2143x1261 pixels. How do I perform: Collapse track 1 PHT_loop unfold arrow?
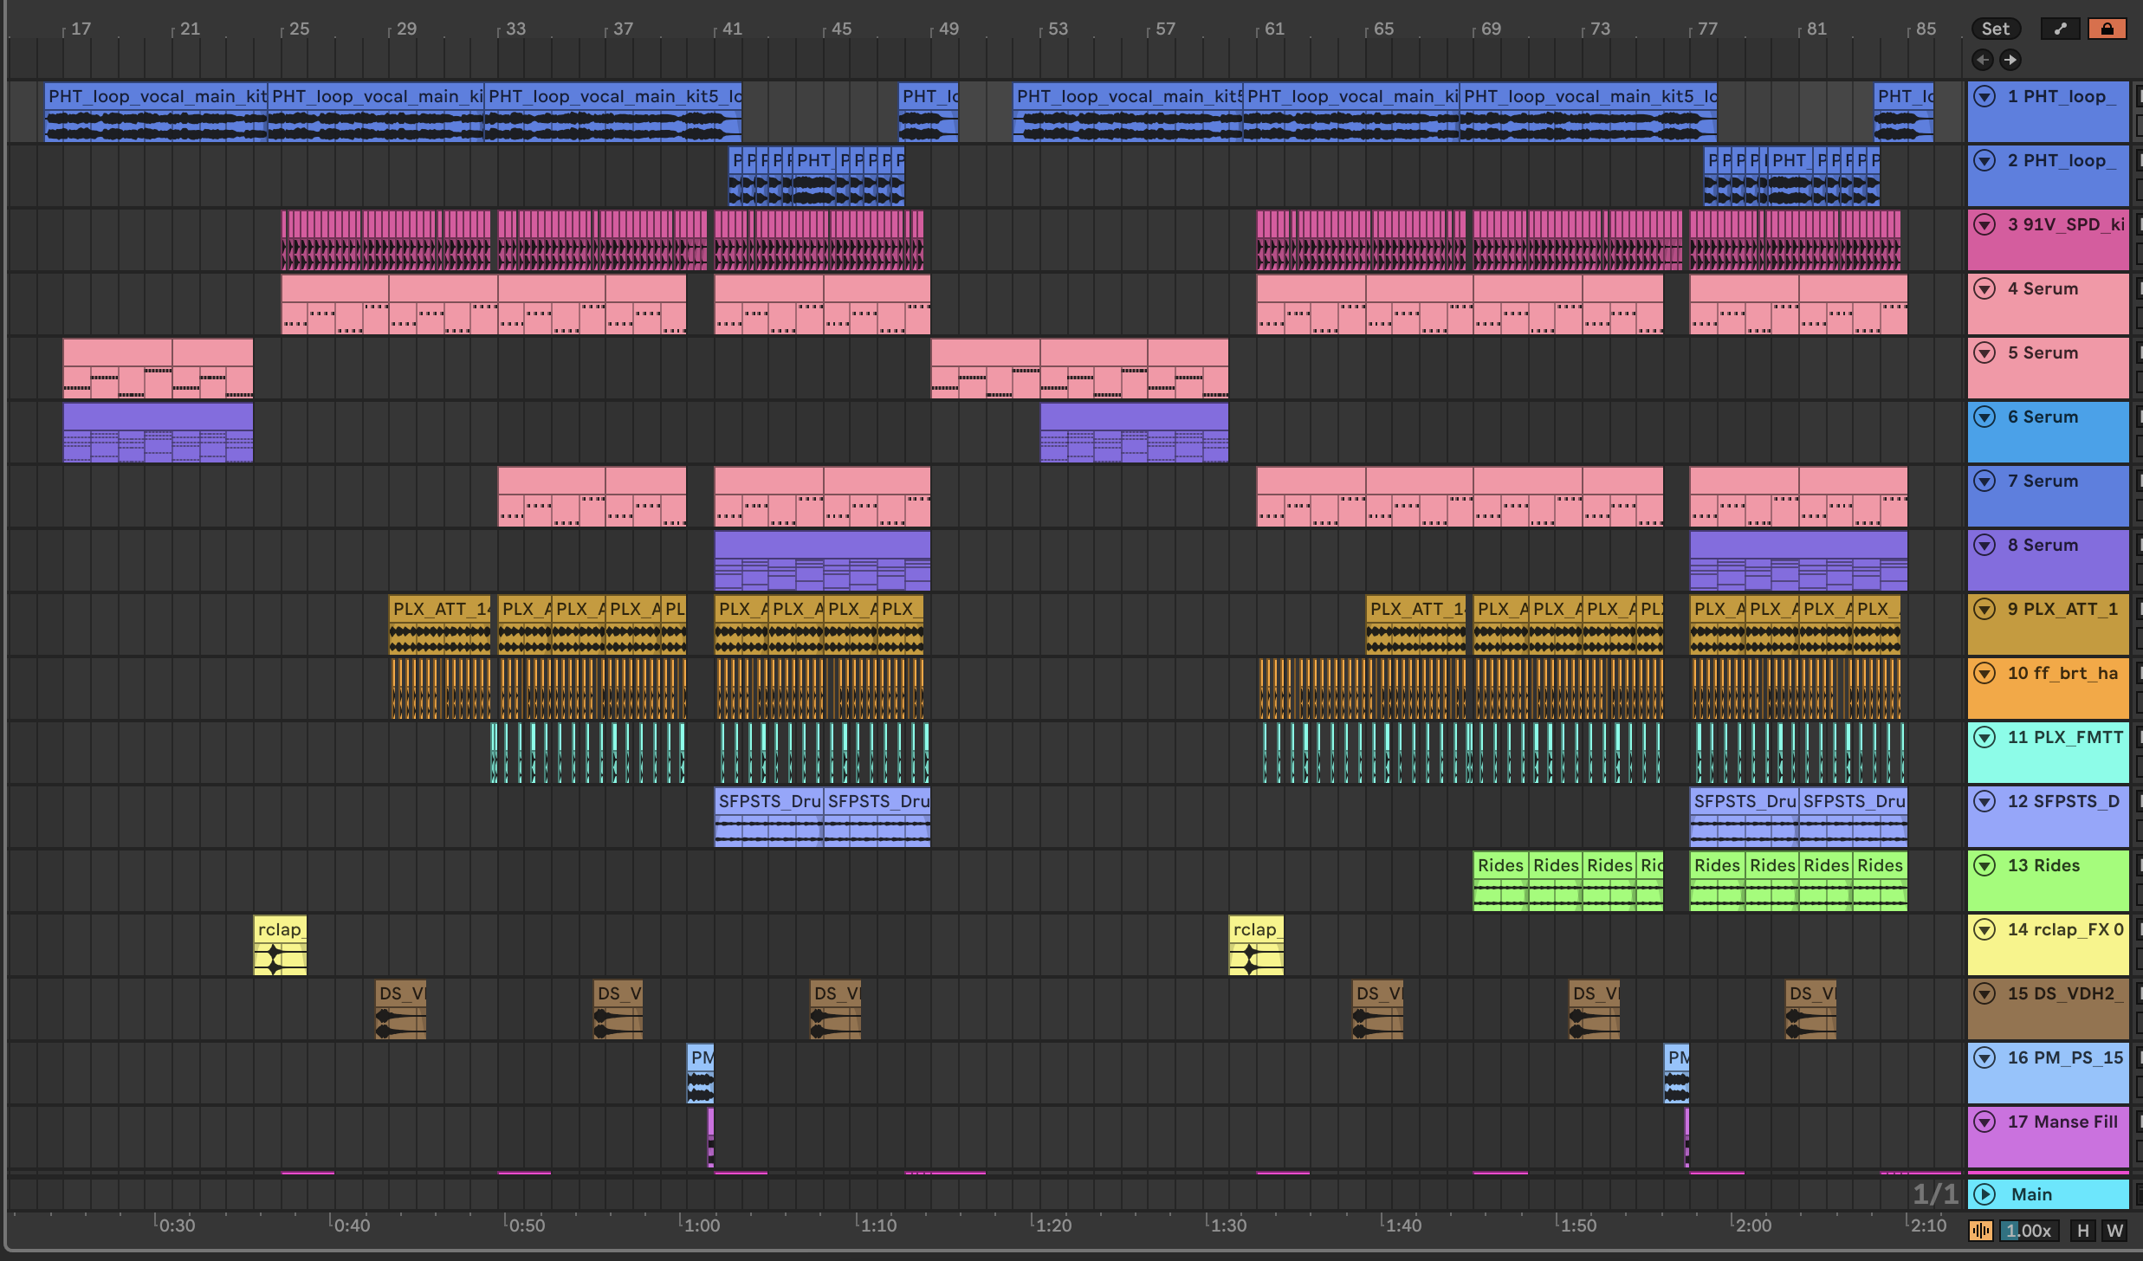coord(1984,96)
